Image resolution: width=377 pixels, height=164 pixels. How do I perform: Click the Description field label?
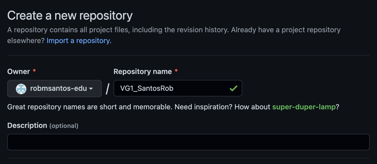tap(27, 126)
